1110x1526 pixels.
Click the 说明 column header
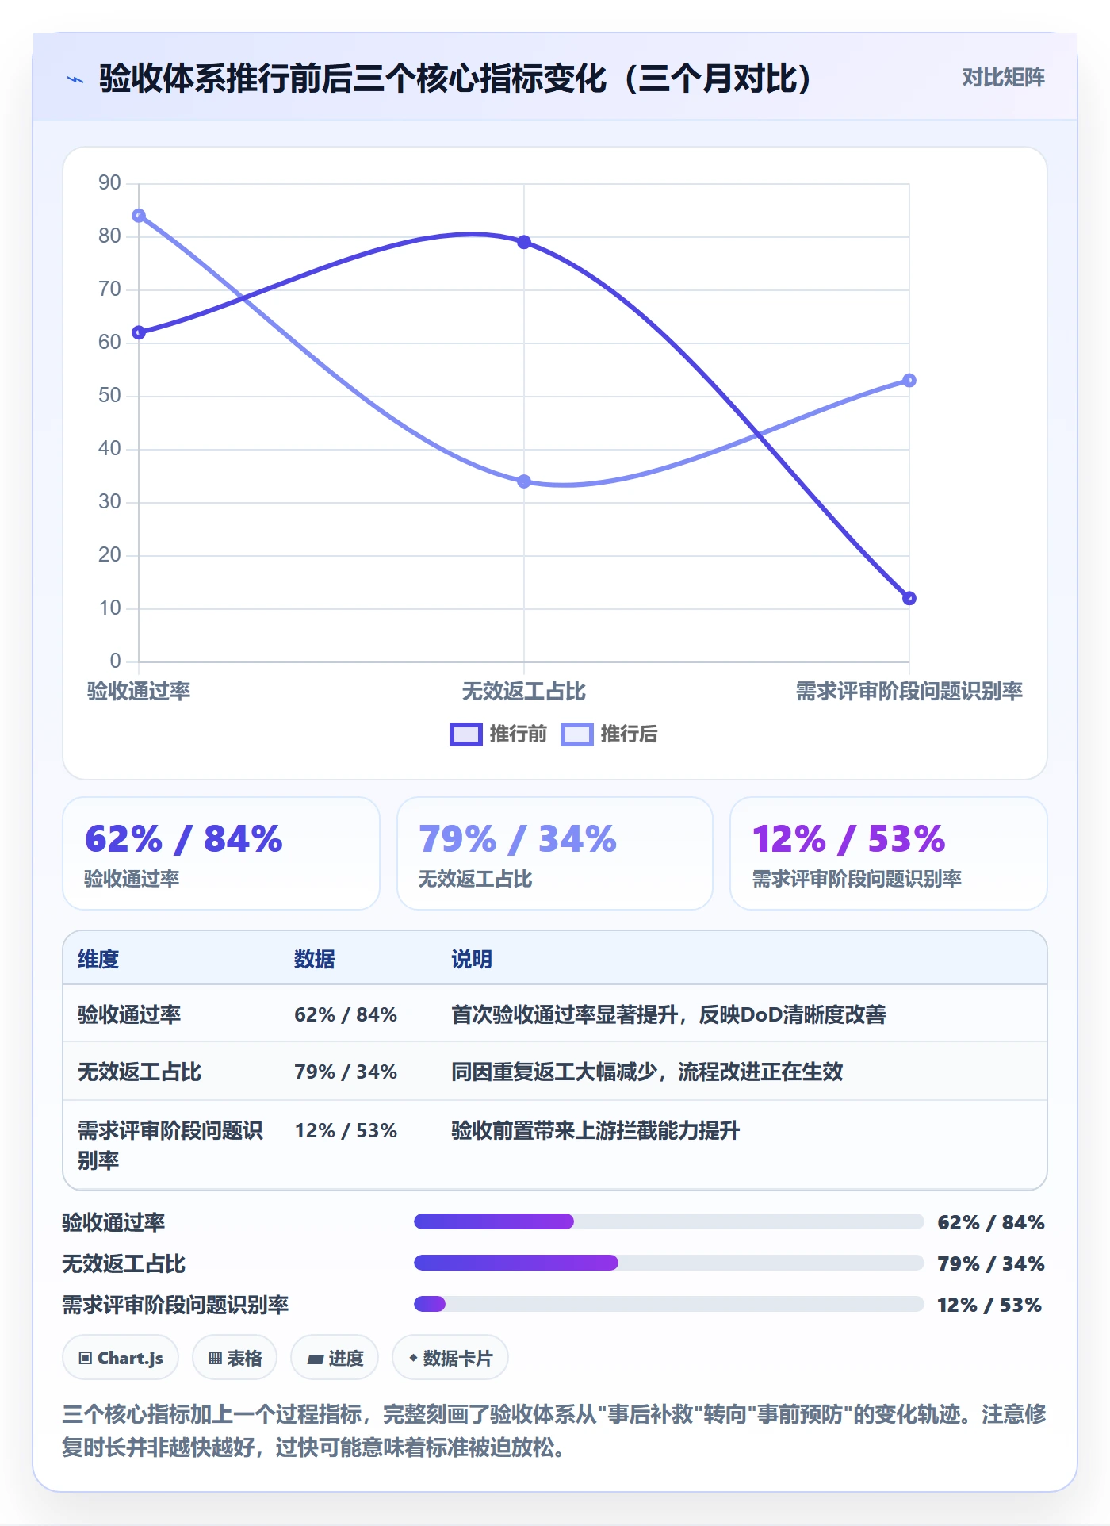coord(472,959)
